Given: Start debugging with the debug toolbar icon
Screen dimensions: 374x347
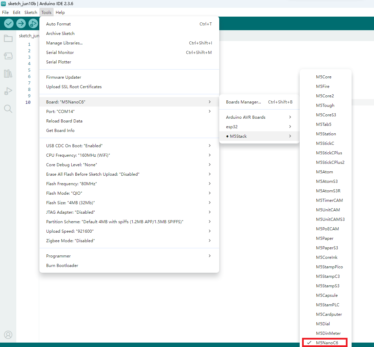Looking at the screenshot, I should click(33, 23).
